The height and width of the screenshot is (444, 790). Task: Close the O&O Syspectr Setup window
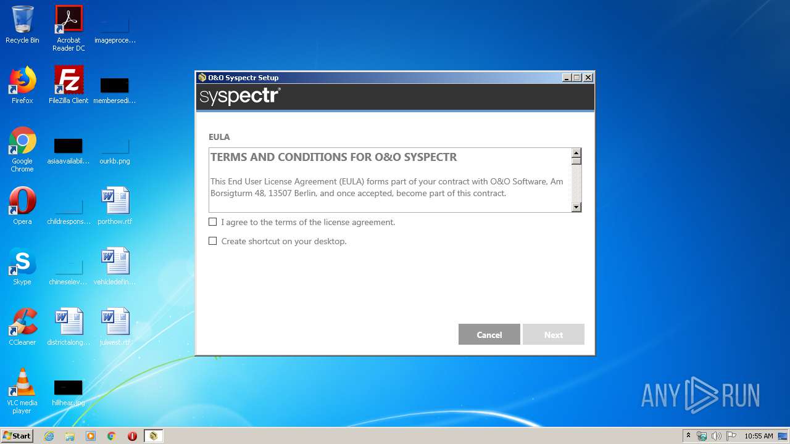(x=588, y=78)
